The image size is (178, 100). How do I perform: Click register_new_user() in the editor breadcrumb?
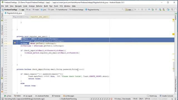[x=39, y=17]
